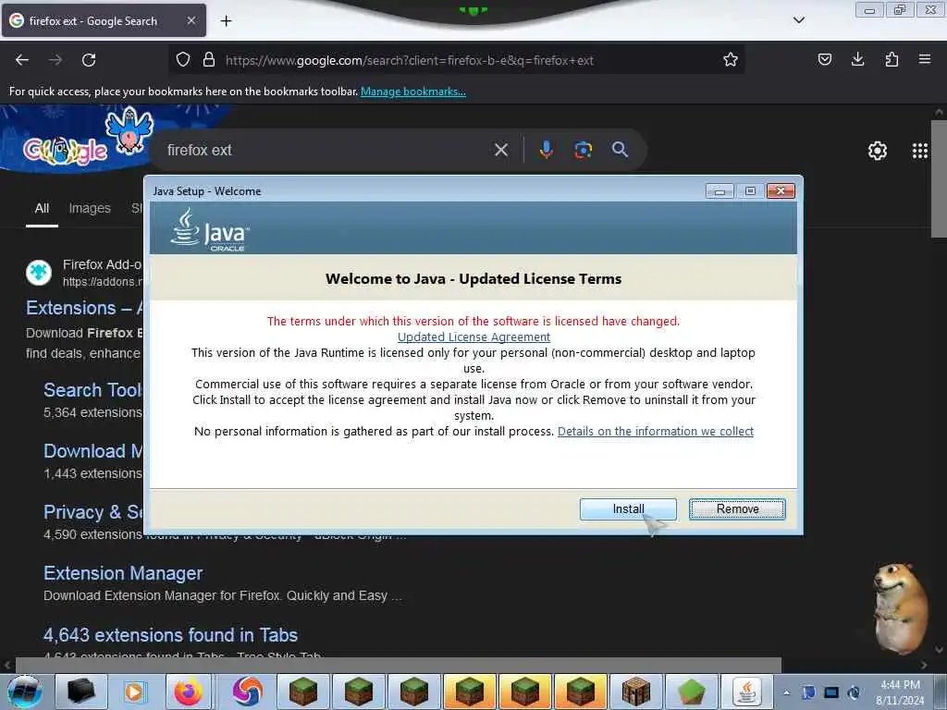Switch to the Images search tab
The image size is (947, 710).
90,208
